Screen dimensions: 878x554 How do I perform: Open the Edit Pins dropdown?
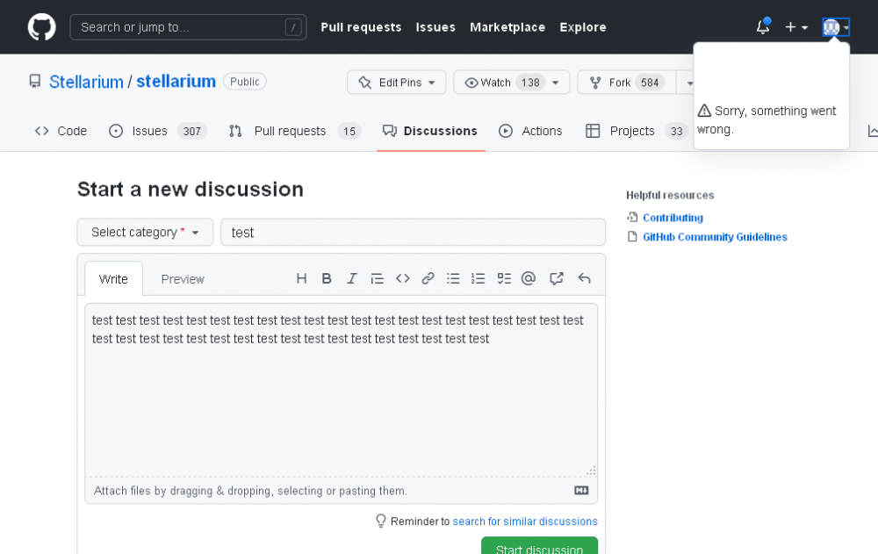(x=397, y=83)
